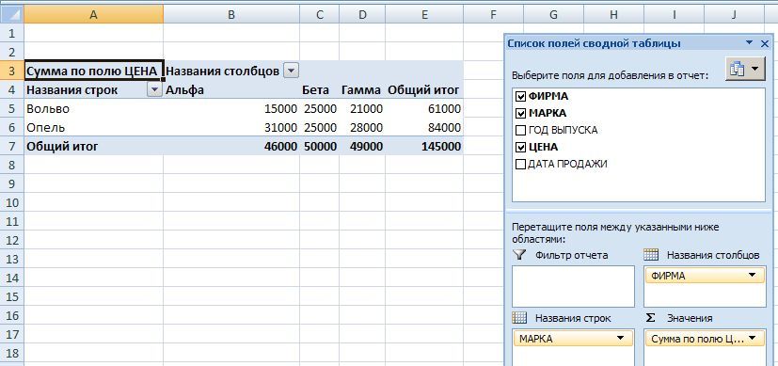778x366 pixels.
Task: Open the Названия строк filter dropdown in cell A4
Action: [155, 89]
